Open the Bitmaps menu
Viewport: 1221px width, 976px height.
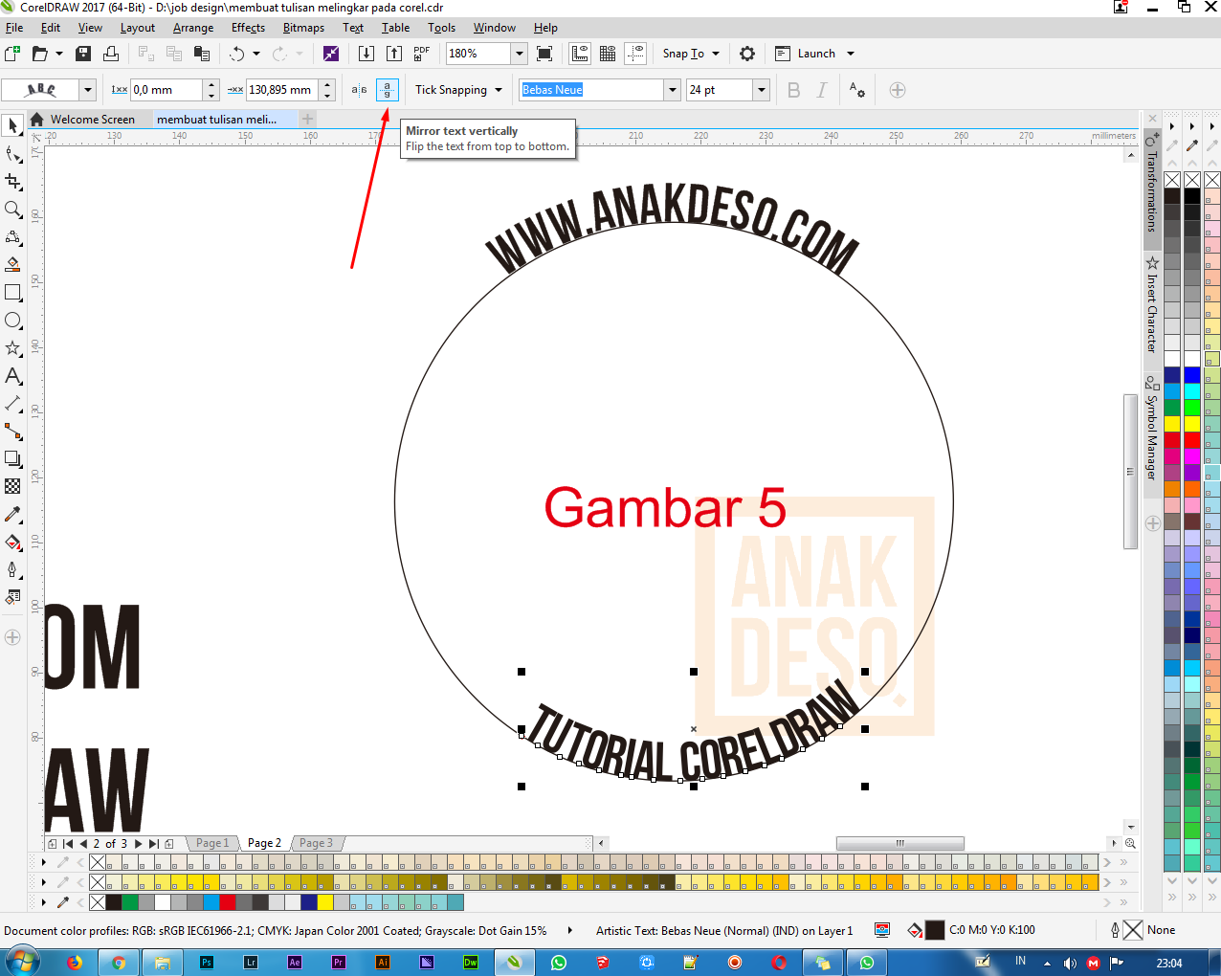coord(303,28)
